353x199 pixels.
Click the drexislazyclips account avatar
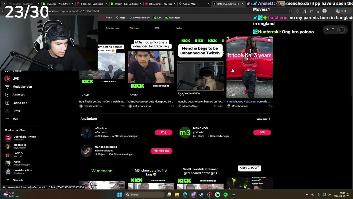tap(8, 172)
